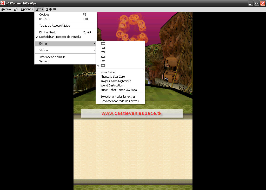Image resolution: width=266 pixels, height=190 pixels.
Task: Open the Opciones menu
Action: (27, 9)
